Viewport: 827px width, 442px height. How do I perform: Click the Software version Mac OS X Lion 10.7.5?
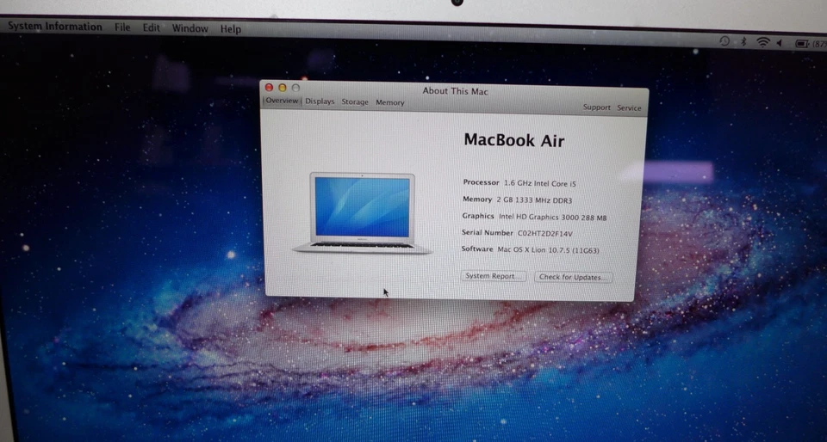tap(549, 250)
